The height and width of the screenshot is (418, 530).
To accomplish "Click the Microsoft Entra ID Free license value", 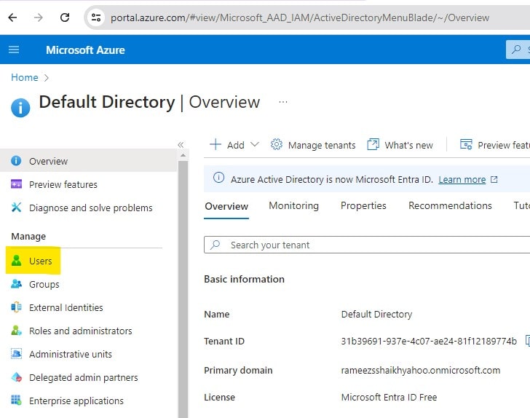I will [389, 397].
